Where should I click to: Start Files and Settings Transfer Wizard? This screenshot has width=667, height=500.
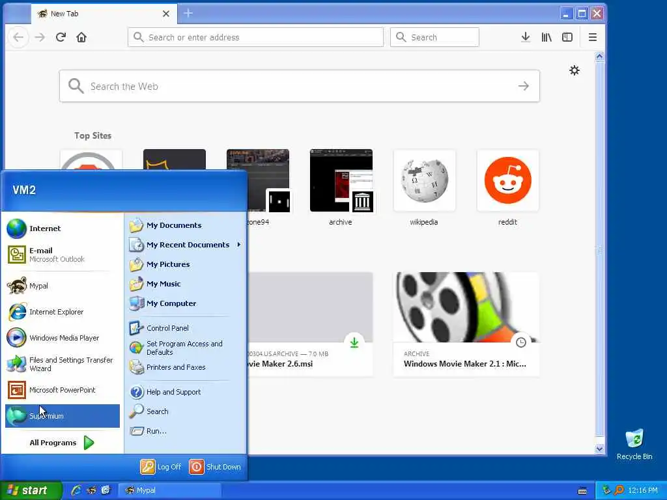point(63,364)
